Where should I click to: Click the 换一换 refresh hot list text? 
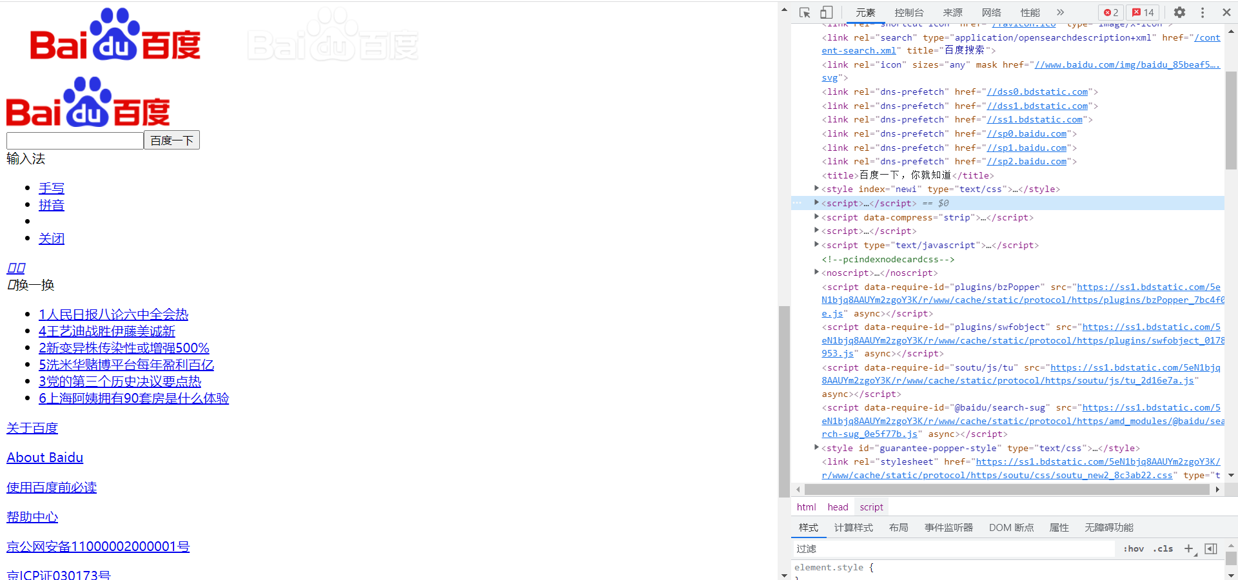pos(35,285)
